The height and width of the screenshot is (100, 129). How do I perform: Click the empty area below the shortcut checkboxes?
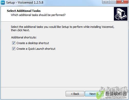64,69
